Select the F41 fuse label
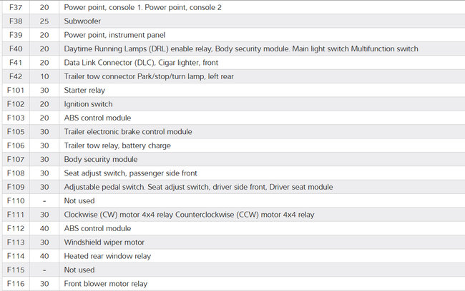The image size is (465, 291). click(x=15, y=63)
